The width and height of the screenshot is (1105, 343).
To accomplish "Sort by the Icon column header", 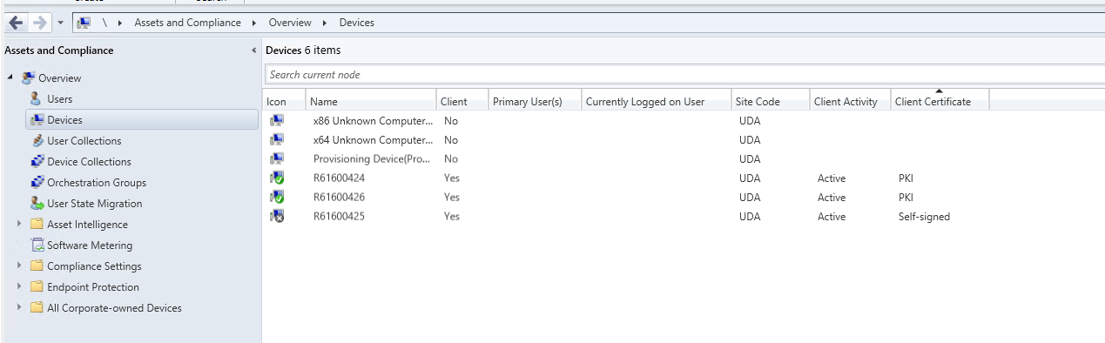I will pyautogui.click(x=284, y=102).
